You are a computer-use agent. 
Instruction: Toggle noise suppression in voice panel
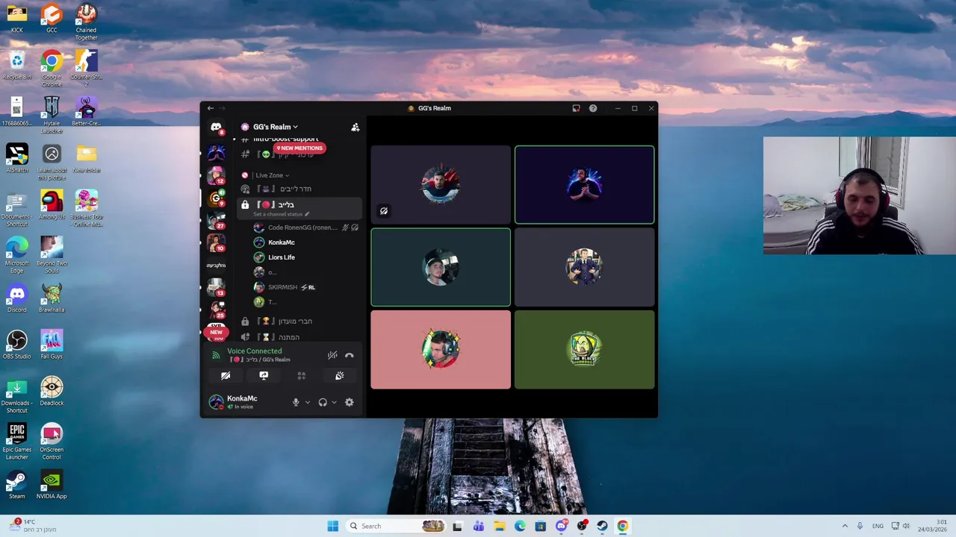(332, 355)
